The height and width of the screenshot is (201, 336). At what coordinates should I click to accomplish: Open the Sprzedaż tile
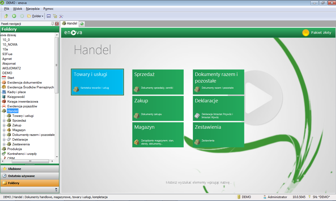pyautogui.click(x=158, y=82)
